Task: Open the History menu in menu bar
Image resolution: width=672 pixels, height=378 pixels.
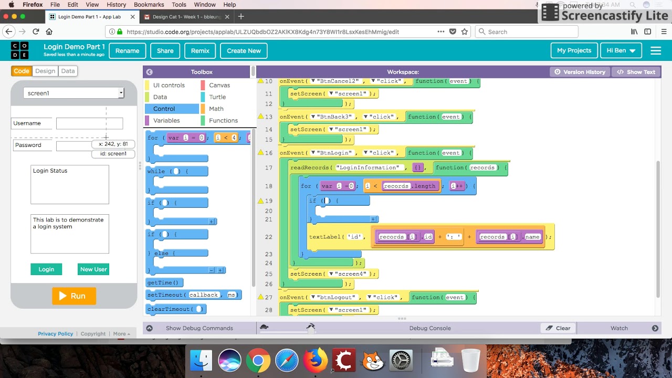Action: point(116,5)
